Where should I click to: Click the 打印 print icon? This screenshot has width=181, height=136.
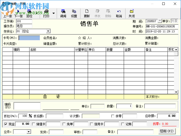click(x=46, y=13)
